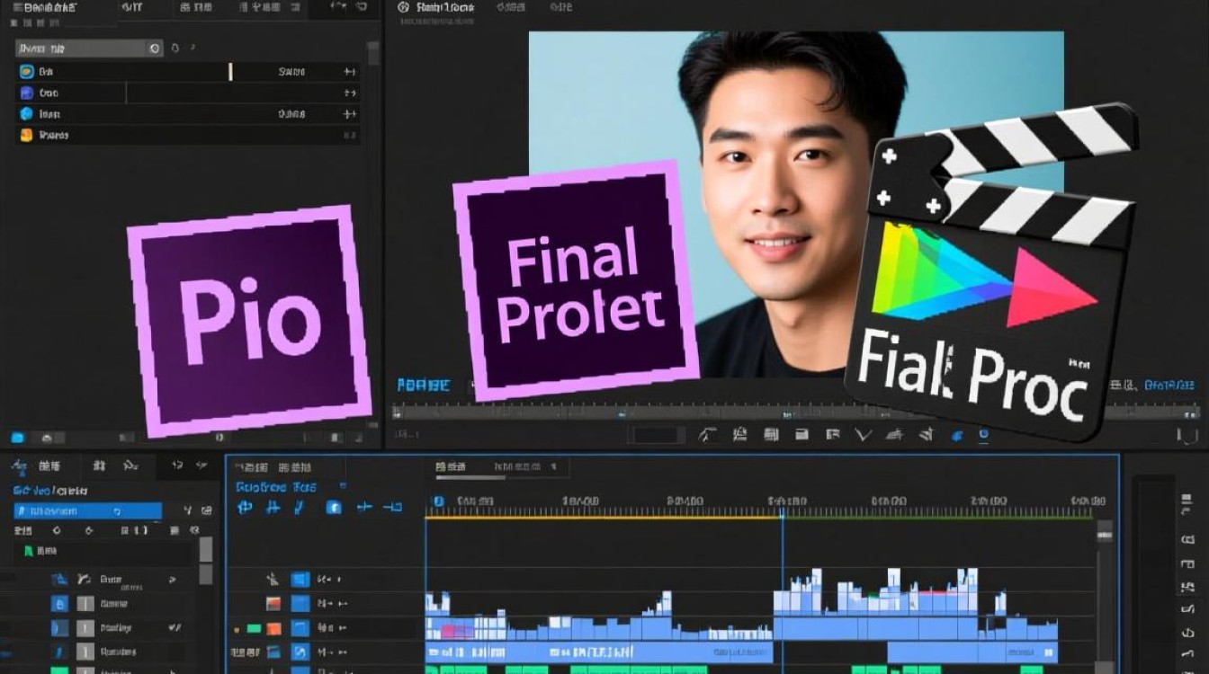
Task: Click the search field in the project panel
Action: [89, 49]
